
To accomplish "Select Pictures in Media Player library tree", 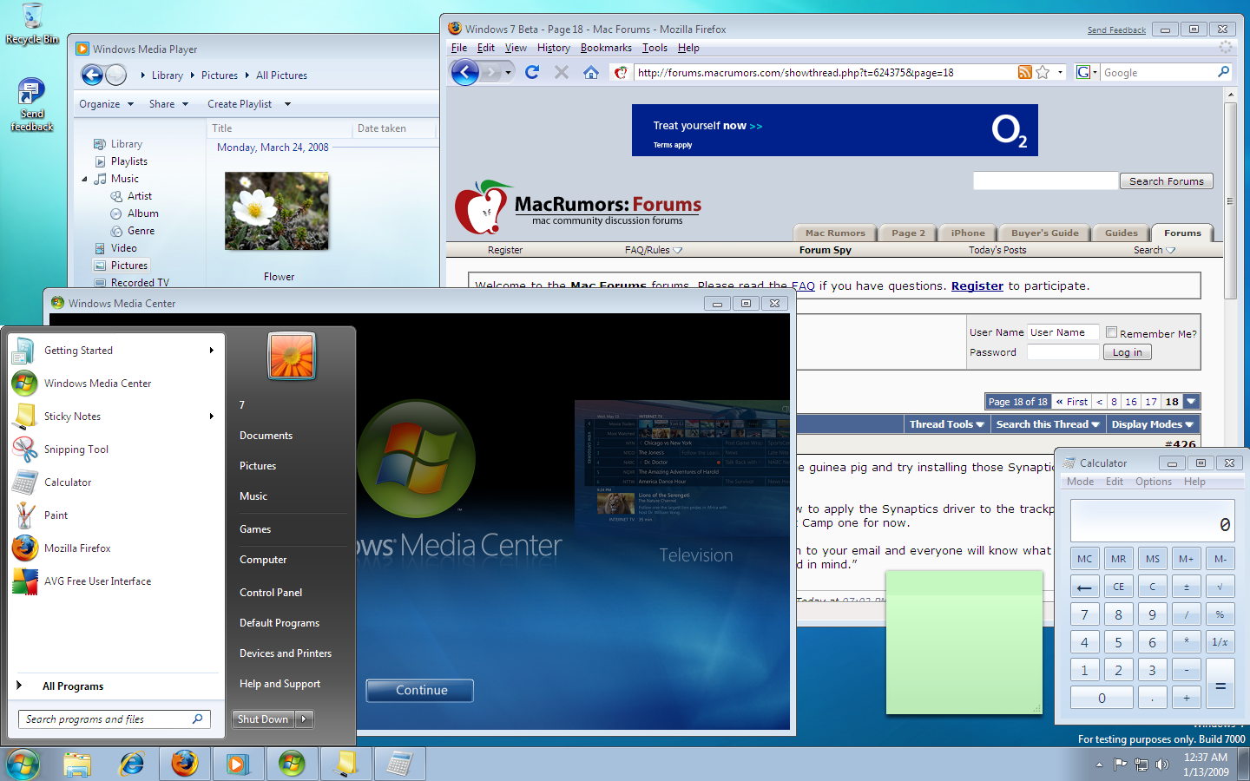I will click(x=129, y=266).
